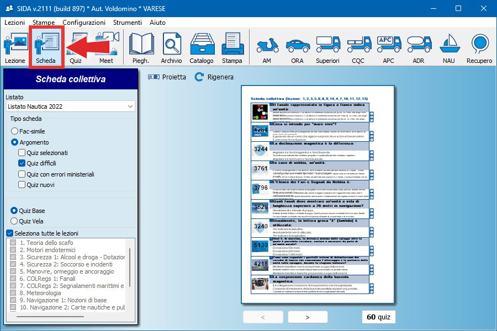Screen dimensions: 497x331
Task: Uncheck the Quiz difficili checkbox
Action: (x=22, y=163)
